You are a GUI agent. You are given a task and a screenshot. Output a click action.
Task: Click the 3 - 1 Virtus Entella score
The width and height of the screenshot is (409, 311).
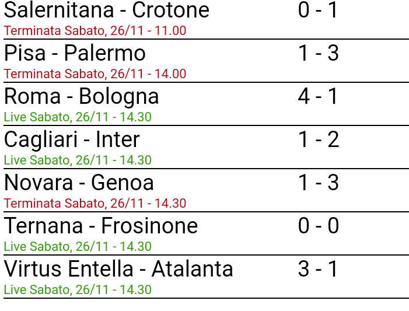[318, 270]
